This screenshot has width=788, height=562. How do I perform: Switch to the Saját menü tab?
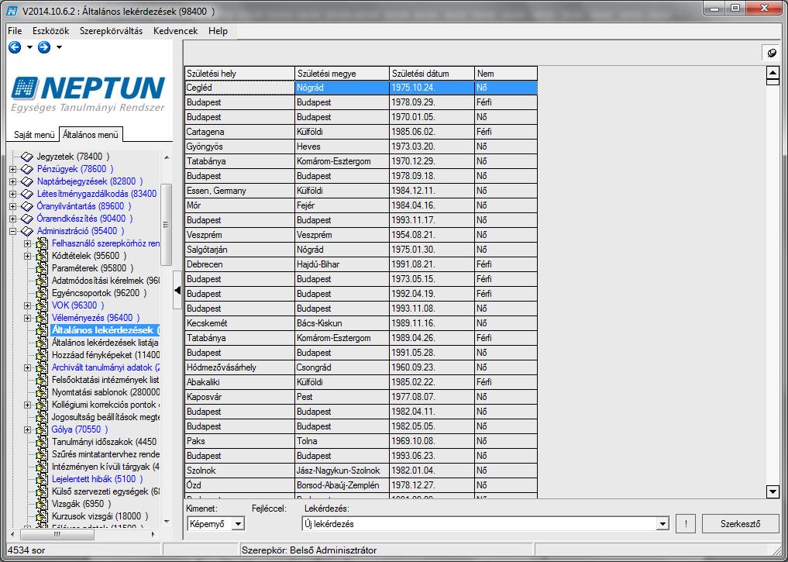[33, 135]
